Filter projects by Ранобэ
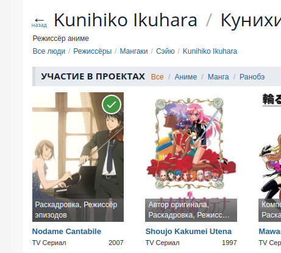This screenshot has height=253, width=281. pyautogui.click(x=252, y=77)
